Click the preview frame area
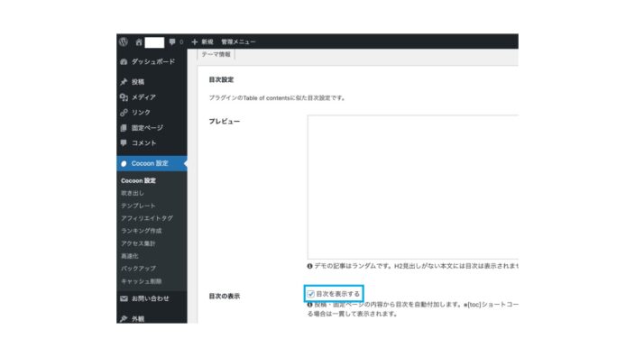The height and width of the screenshot is (357, 635). [x=413, y=187]
